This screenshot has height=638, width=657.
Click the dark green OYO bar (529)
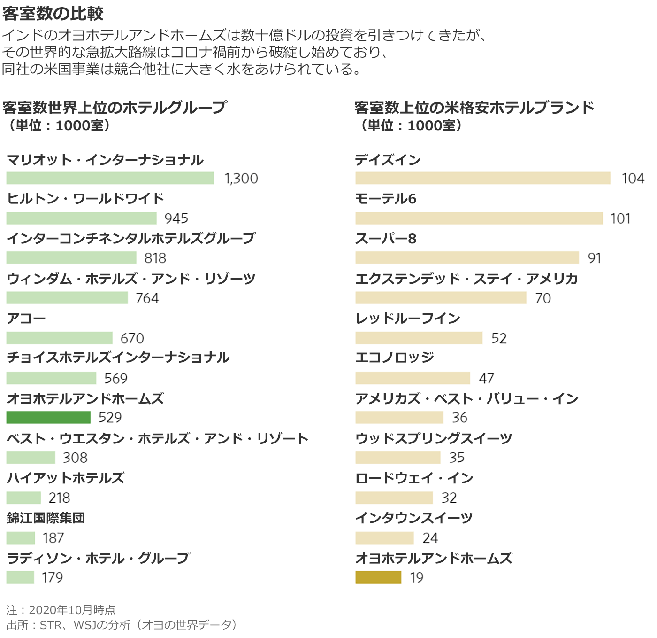coord(48,417)
